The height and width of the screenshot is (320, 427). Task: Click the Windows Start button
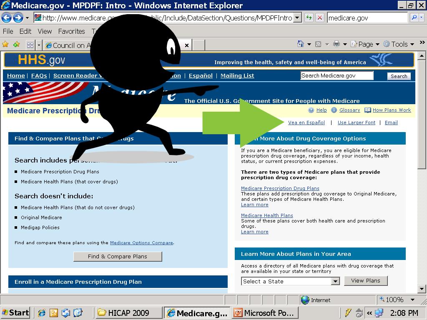(x=15, y=313)
